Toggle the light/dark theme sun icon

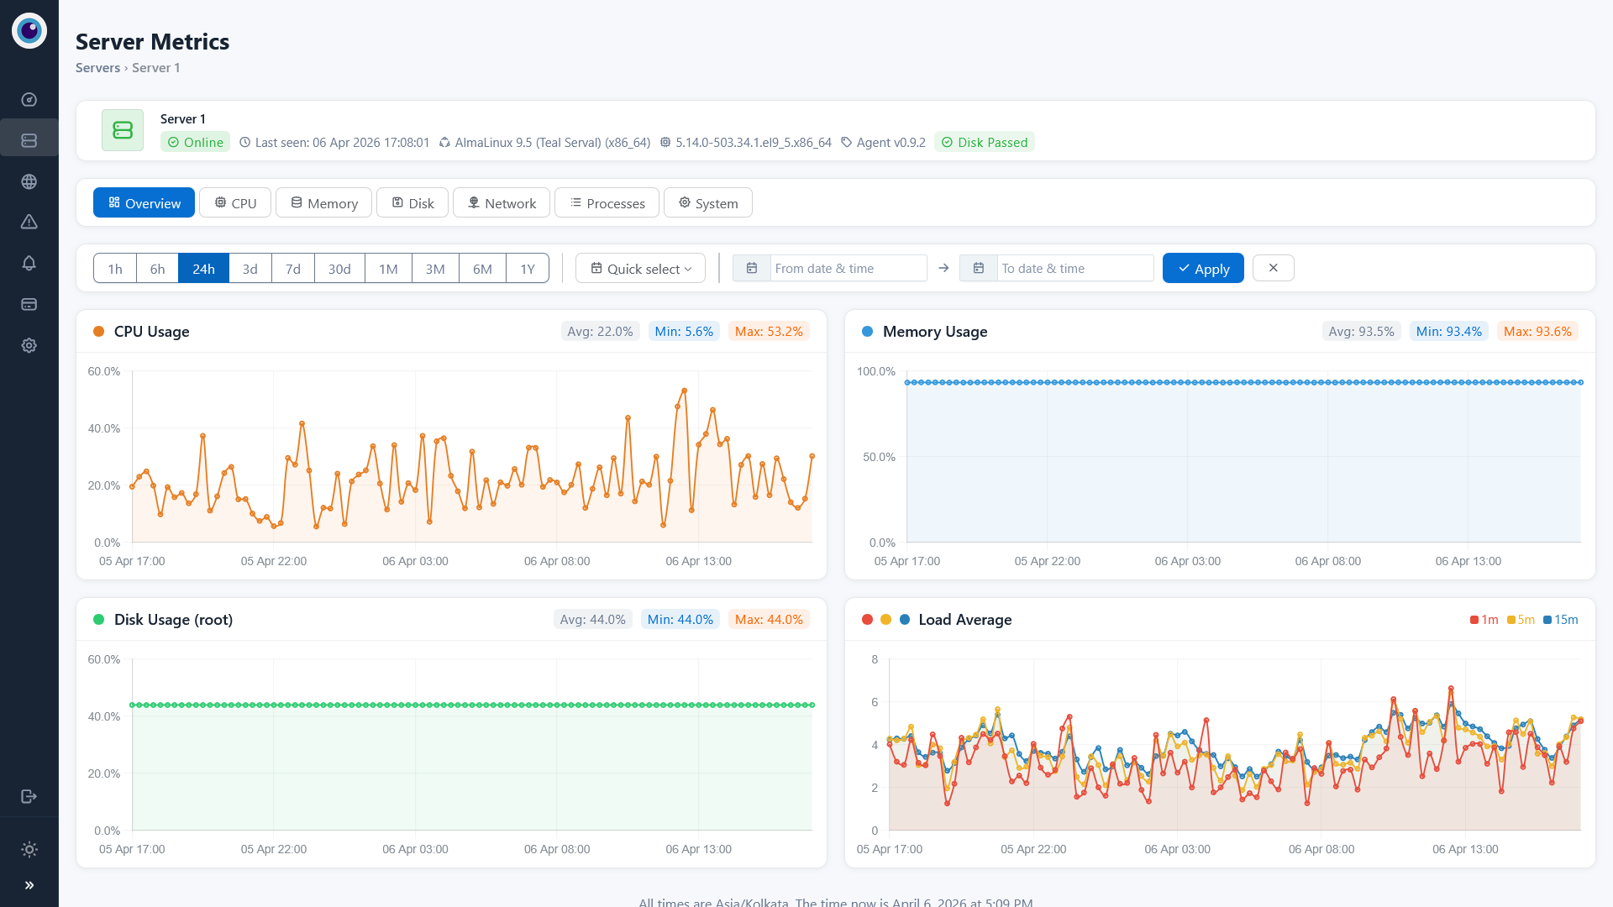pos(29,849)
